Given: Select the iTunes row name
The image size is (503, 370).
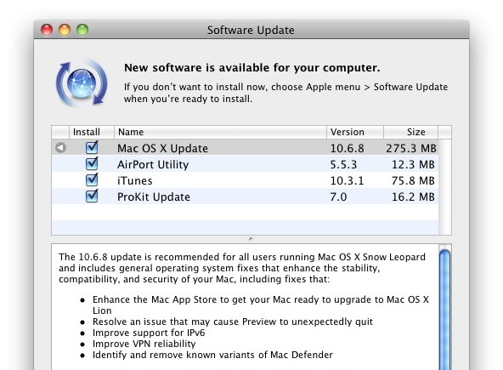Looking at the screenshot, I should pos(135,181).
